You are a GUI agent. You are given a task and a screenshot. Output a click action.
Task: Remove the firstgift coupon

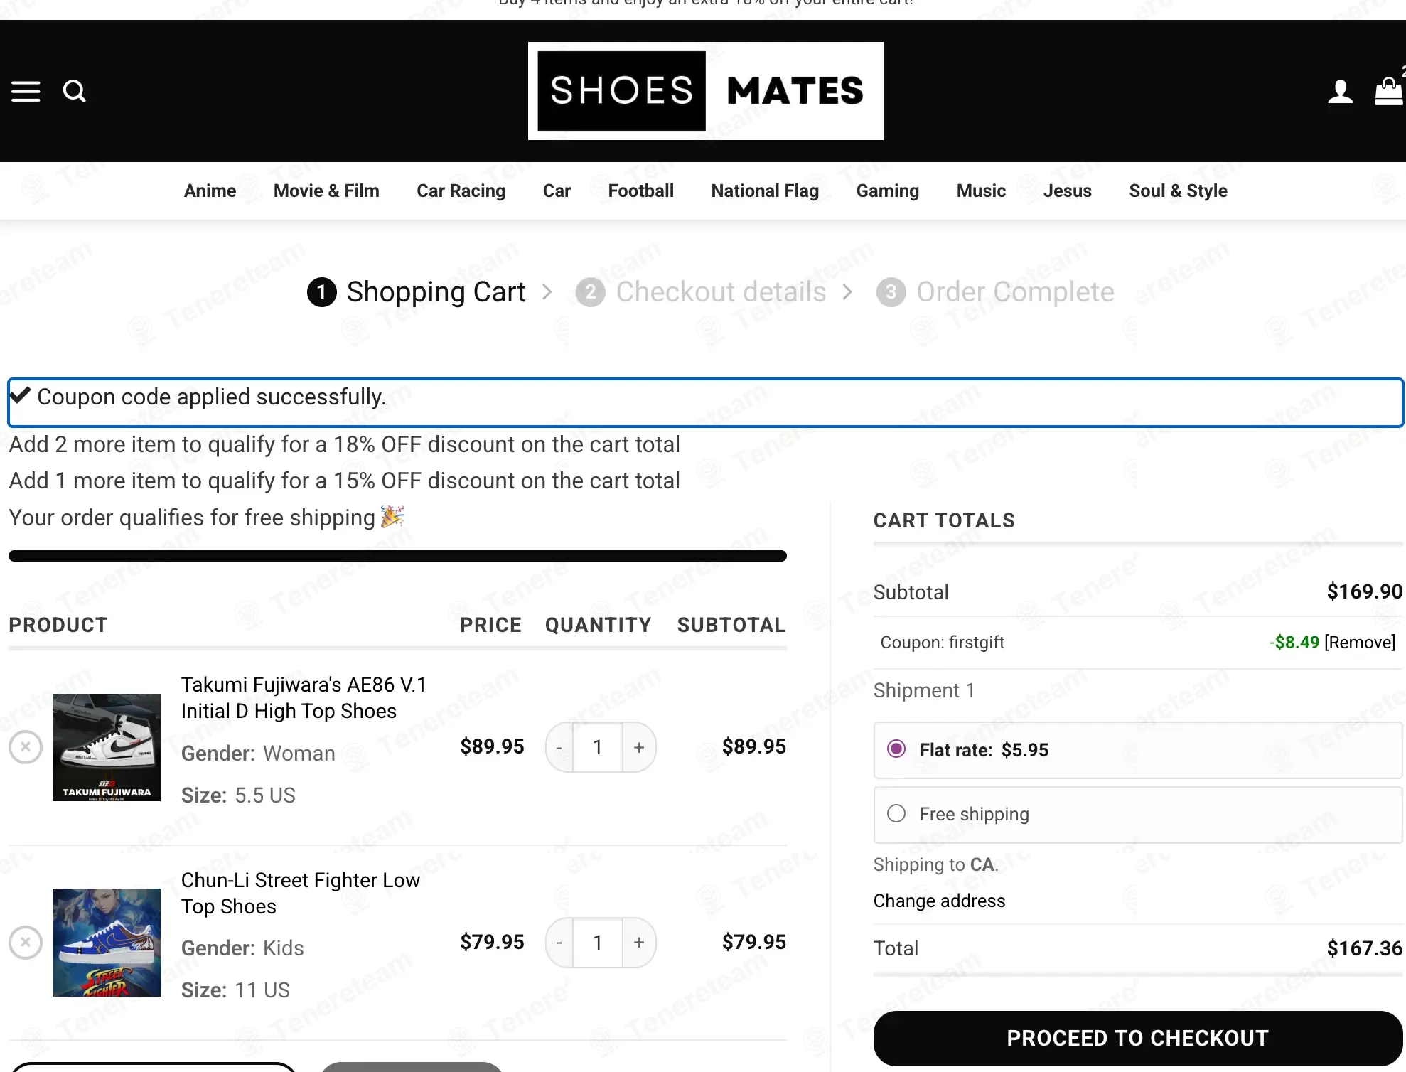[x=1360, y=643]
